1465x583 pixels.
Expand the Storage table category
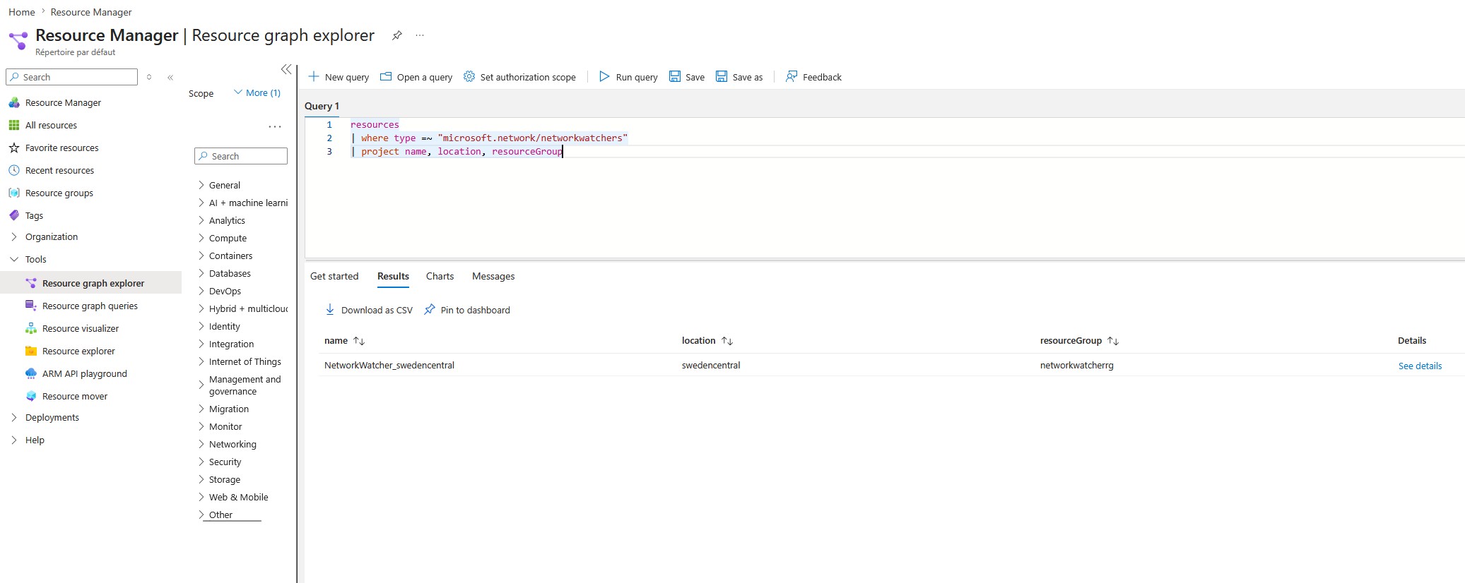pyautogui.click(x=201, y=479)
